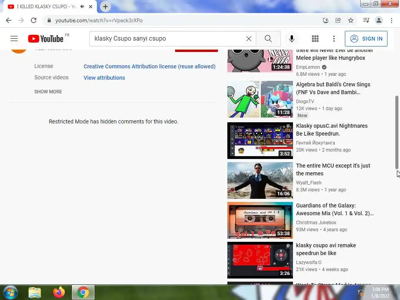Click The entire MCU except it's just the memes title
Screen dimensions: 400x300
[333, 170]
